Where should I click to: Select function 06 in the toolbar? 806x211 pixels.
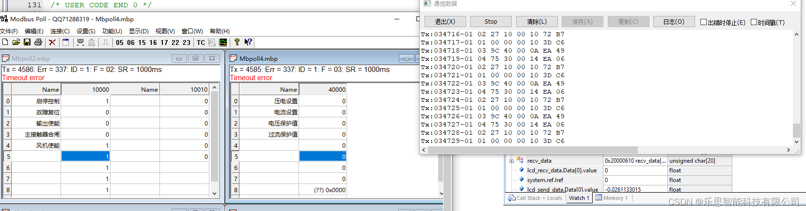[131, 42]
